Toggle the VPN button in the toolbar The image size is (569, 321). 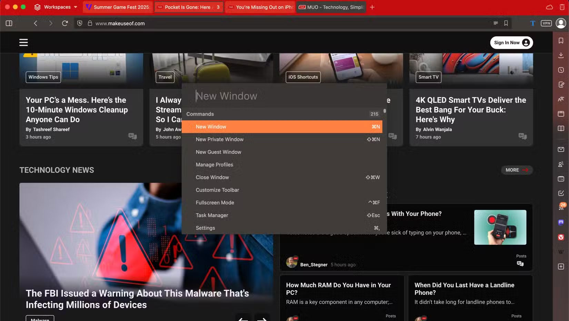[x=546, y=23]
